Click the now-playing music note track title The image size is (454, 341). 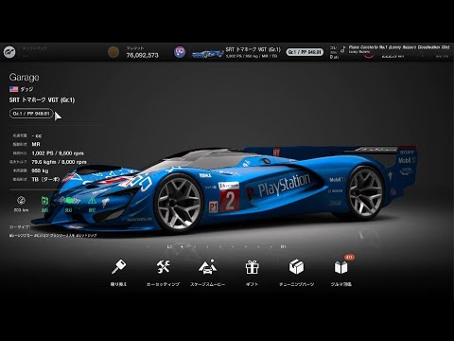[399, 47]
